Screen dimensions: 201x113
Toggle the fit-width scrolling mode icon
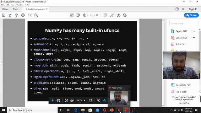point(98,100)
